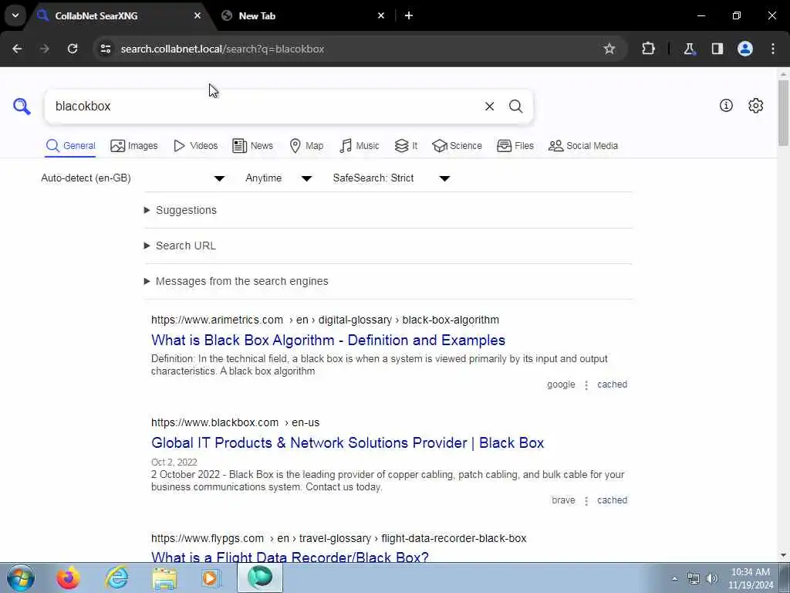Close the CollabNet SearXNG tab

pyautogui.click(x=197, y=15)
